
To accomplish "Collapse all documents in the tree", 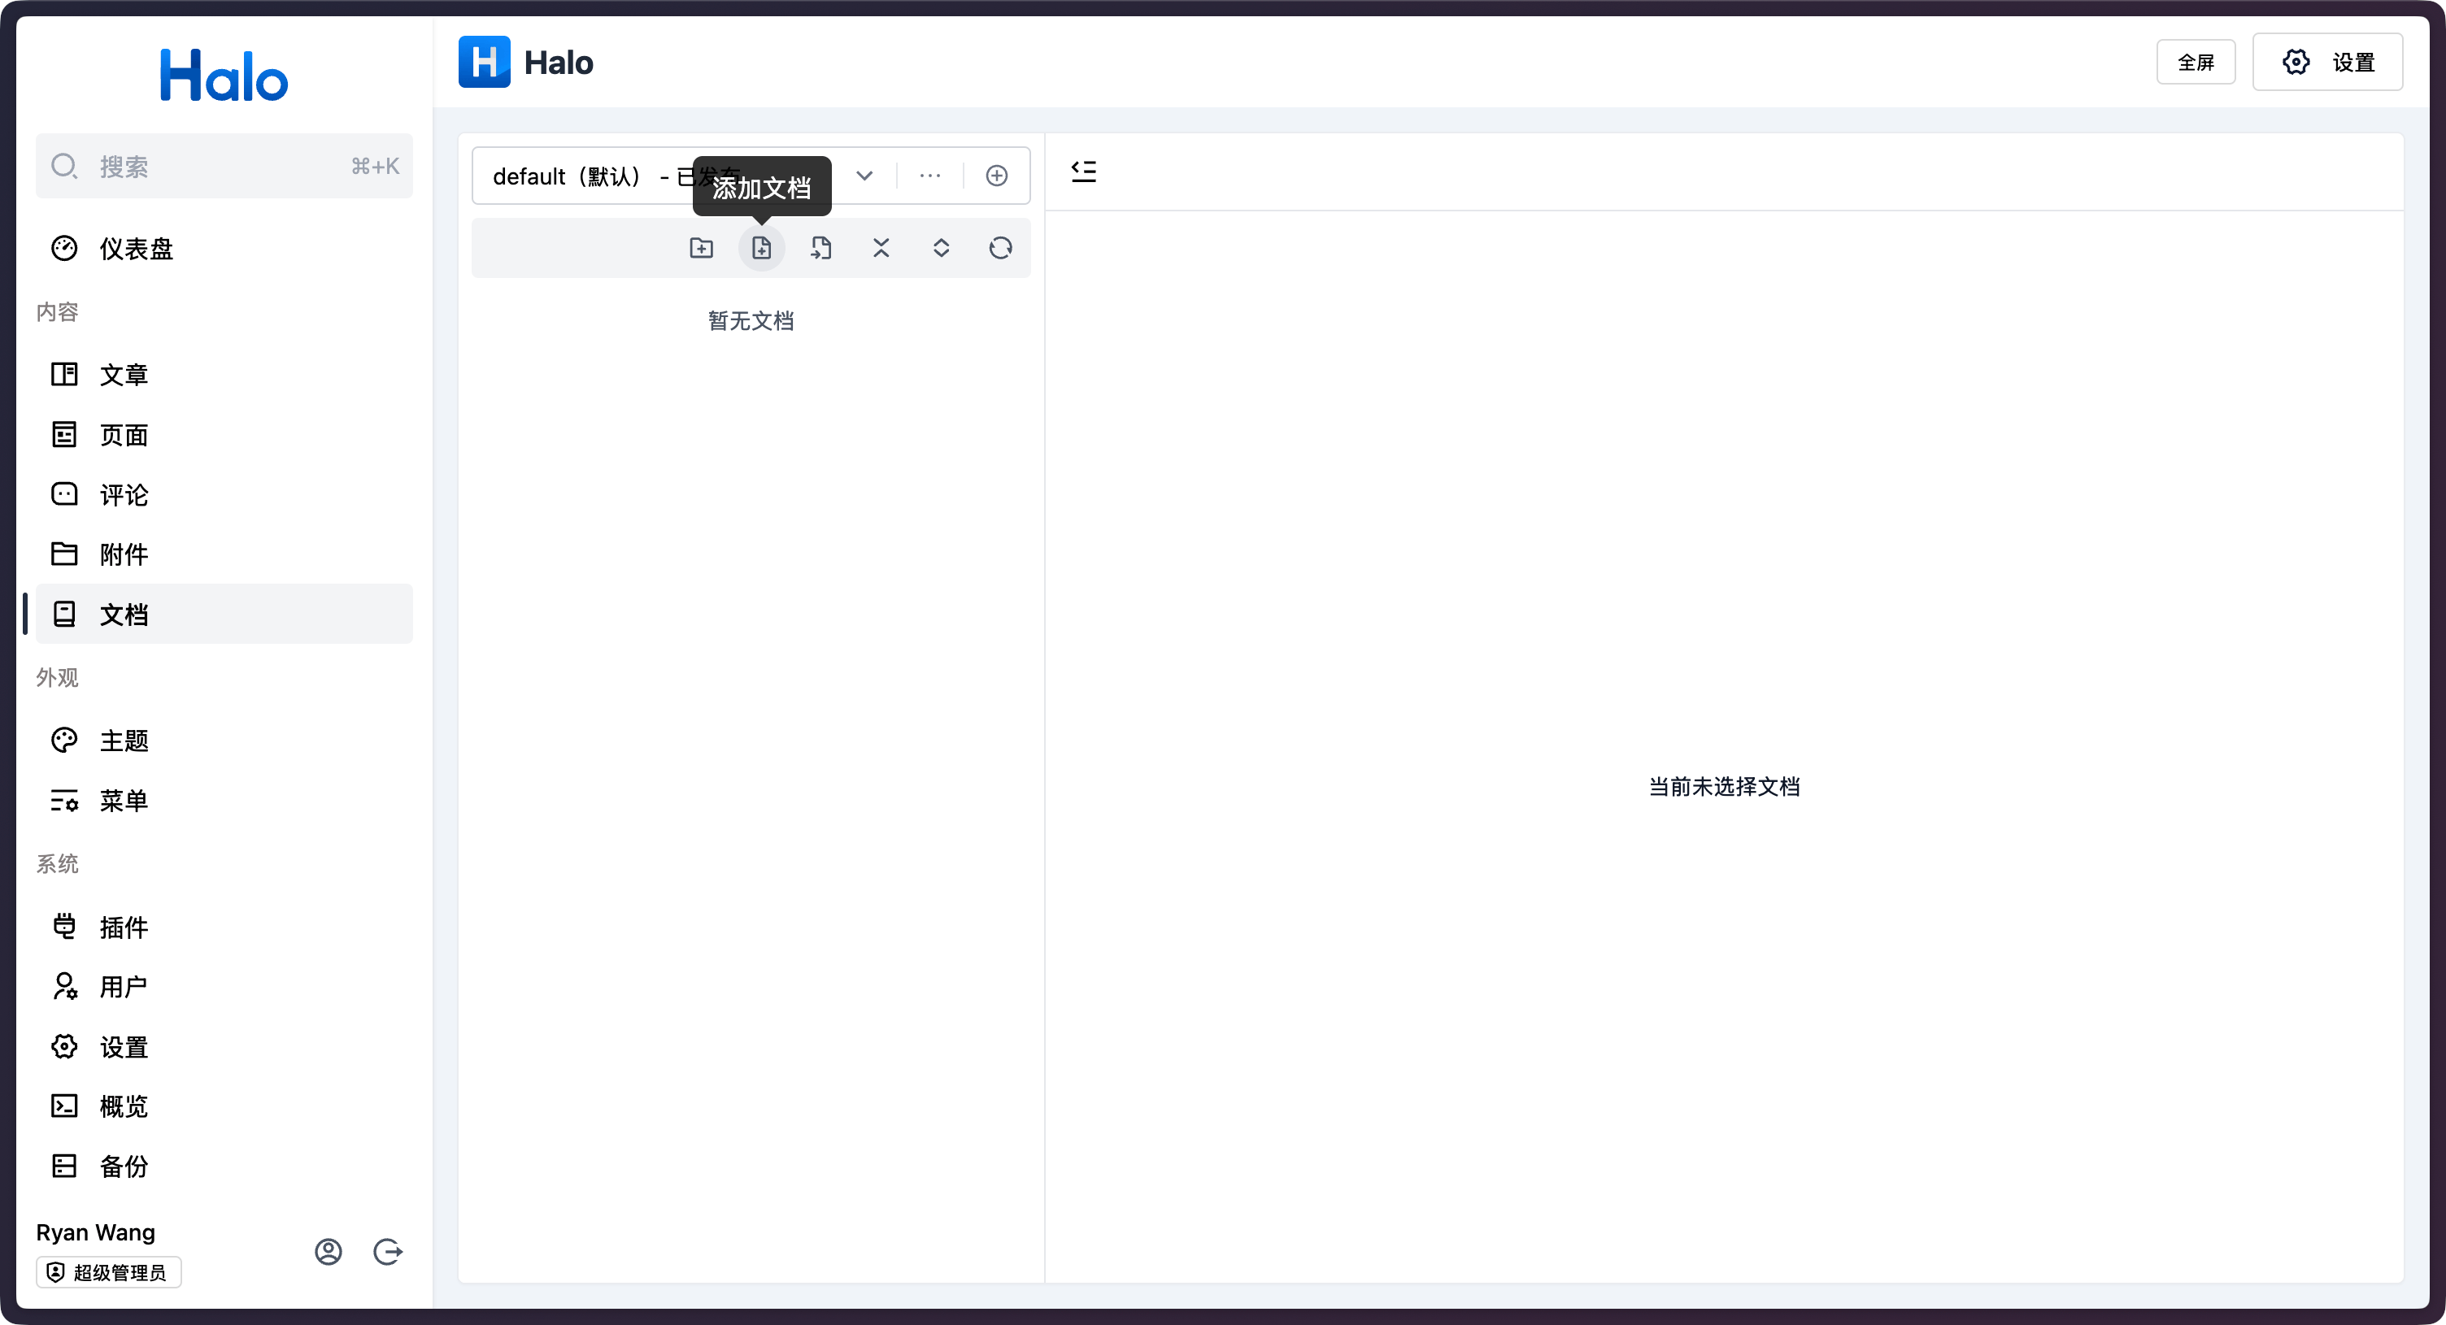I will point(881,248).
